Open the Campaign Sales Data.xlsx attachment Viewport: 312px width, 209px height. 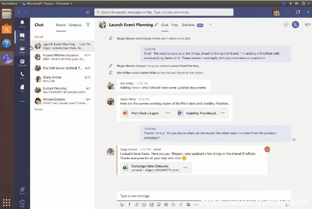pos(156,168)
